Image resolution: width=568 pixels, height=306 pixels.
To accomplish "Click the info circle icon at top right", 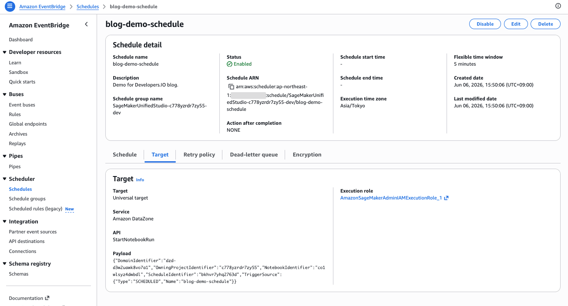I will pos(558,6).
